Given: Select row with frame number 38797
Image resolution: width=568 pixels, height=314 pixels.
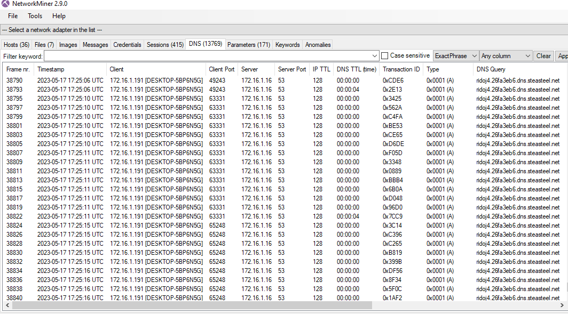Looking at the screenshot, I should (x=284, y=108).
